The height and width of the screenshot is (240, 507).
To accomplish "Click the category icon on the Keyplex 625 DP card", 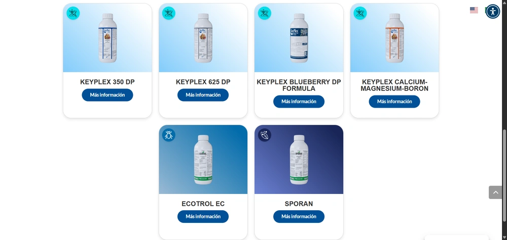I will [x=169, y=13].
